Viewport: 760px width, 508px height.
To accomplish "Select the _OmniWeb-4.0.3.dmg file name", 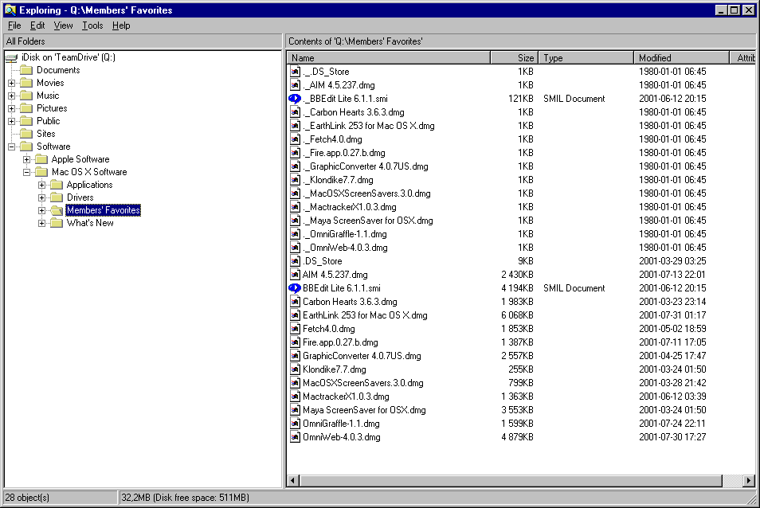I will pyautogui.click(x=345, y=248).
